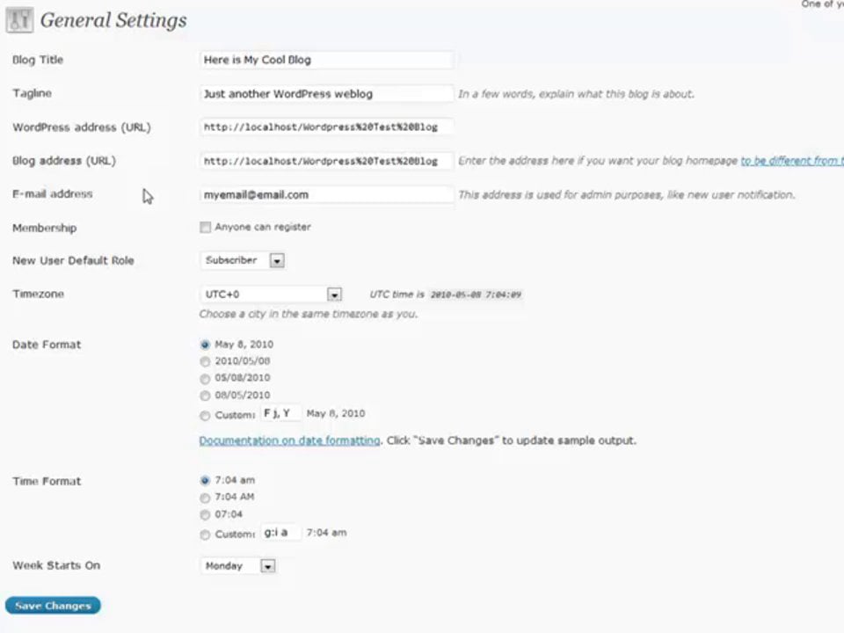Click the UTC time value 2010-05-08 7:04:09

[476, 295]
